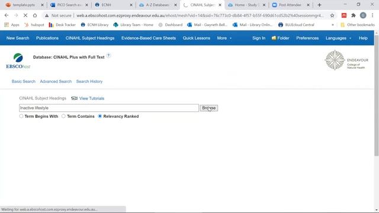Click browser address bar URL
This screenshot has width=379, height=213.
tap(200, 15)
